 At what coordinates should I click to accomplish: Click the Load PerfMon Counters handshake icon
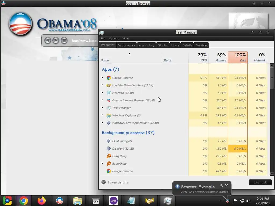coord(108,85)
